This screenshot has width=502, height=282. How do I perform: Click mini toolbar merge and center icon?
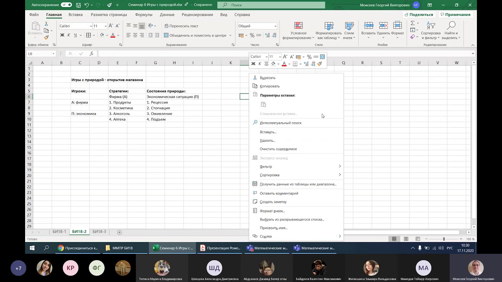pyautogui.click(x=322, y=57)
